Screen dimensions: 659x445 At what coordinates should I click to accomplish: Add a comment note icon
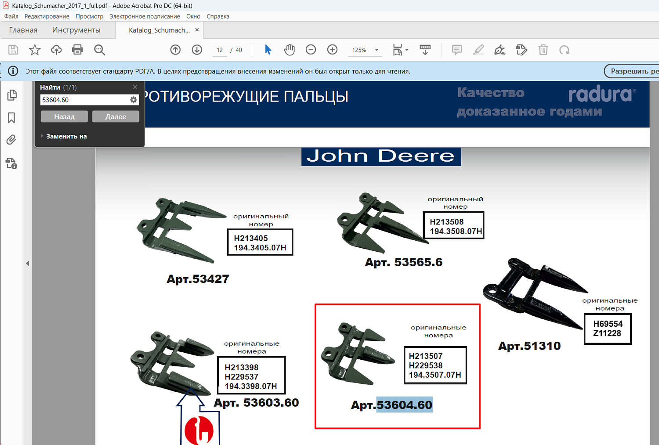pos(457,50)
